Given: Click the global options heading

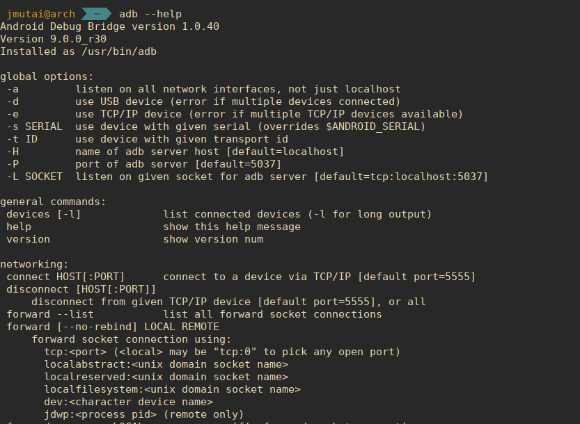Looking at the screenshot, I should point(47,76).
